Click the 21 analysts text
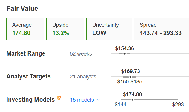 tap(83, 77)
